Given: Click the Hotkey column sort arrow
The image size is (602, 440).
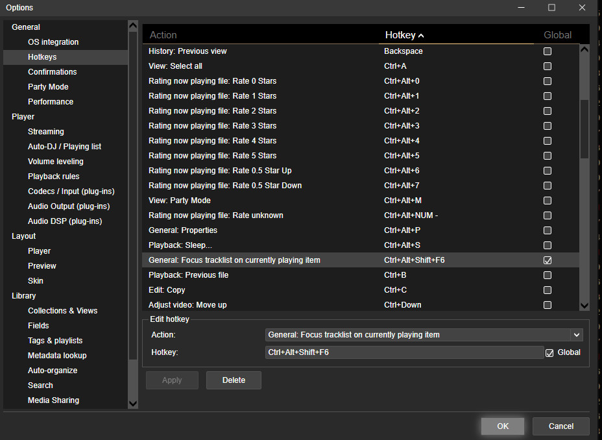Looking at the screenshot, I should (x=421, y=36).
